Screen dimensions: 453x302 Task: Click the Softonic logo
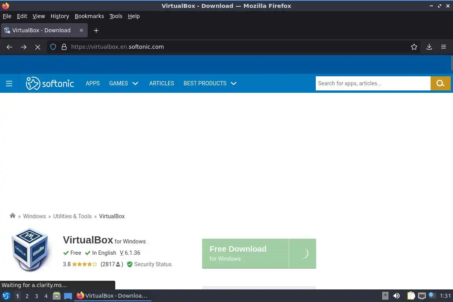click(x=50, y=83)
